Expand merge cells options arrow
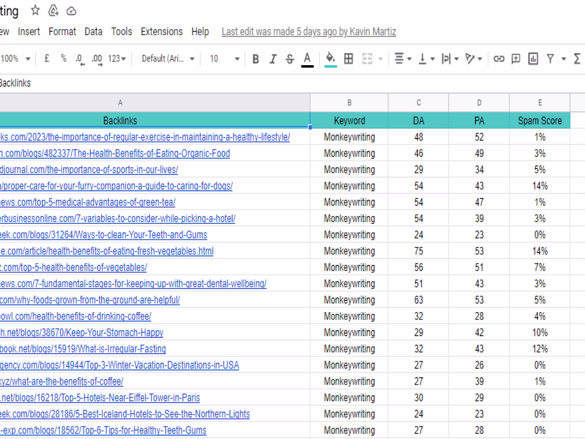Image resolution: width=585 pixels, height=439 pixels. coord(380,59)
